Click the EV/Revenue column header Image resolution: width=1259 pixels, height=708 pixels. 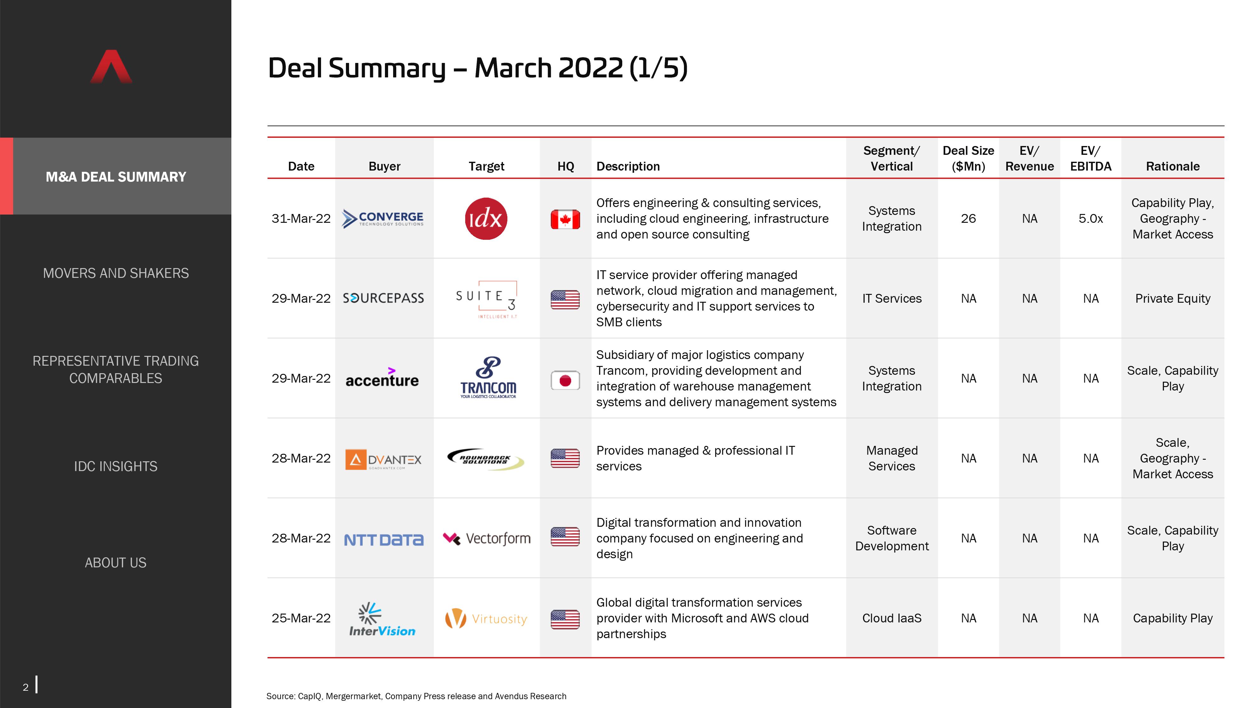[x=1029, y=158]
